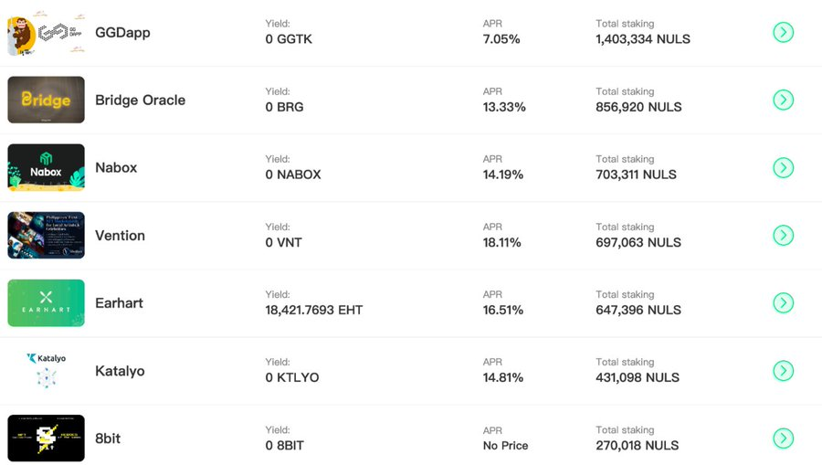Click the green arrow beside Vention
The width and height of the screenshot is (822, 465).
click(784, 236)
